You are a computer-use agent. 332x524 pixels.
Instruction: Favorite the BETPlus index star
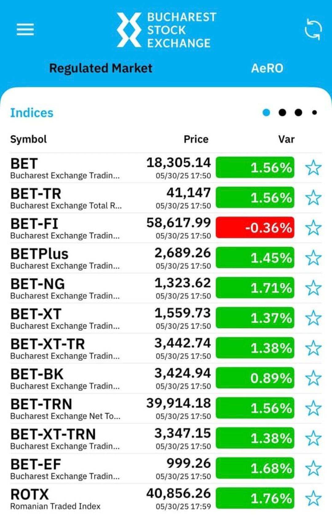tap(313, 258)
